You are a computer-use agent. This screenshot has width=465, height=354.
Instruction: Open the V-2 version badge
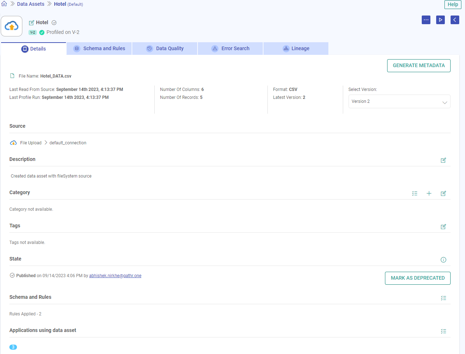point(33,32)
